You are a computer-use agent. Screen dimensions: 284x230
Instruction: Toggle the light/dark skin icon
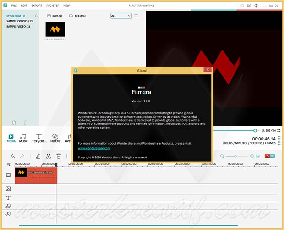click(x=256, y=6)
